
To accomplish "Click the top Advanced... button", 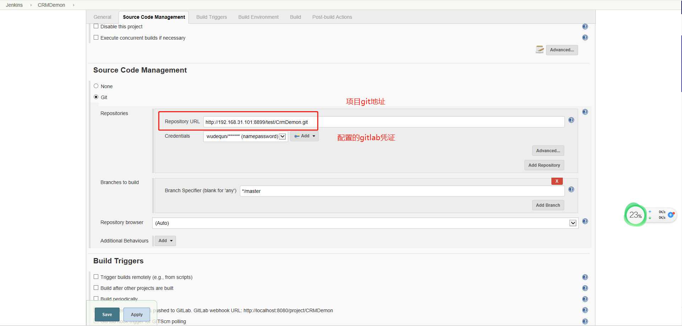I will tap(562, 50).
